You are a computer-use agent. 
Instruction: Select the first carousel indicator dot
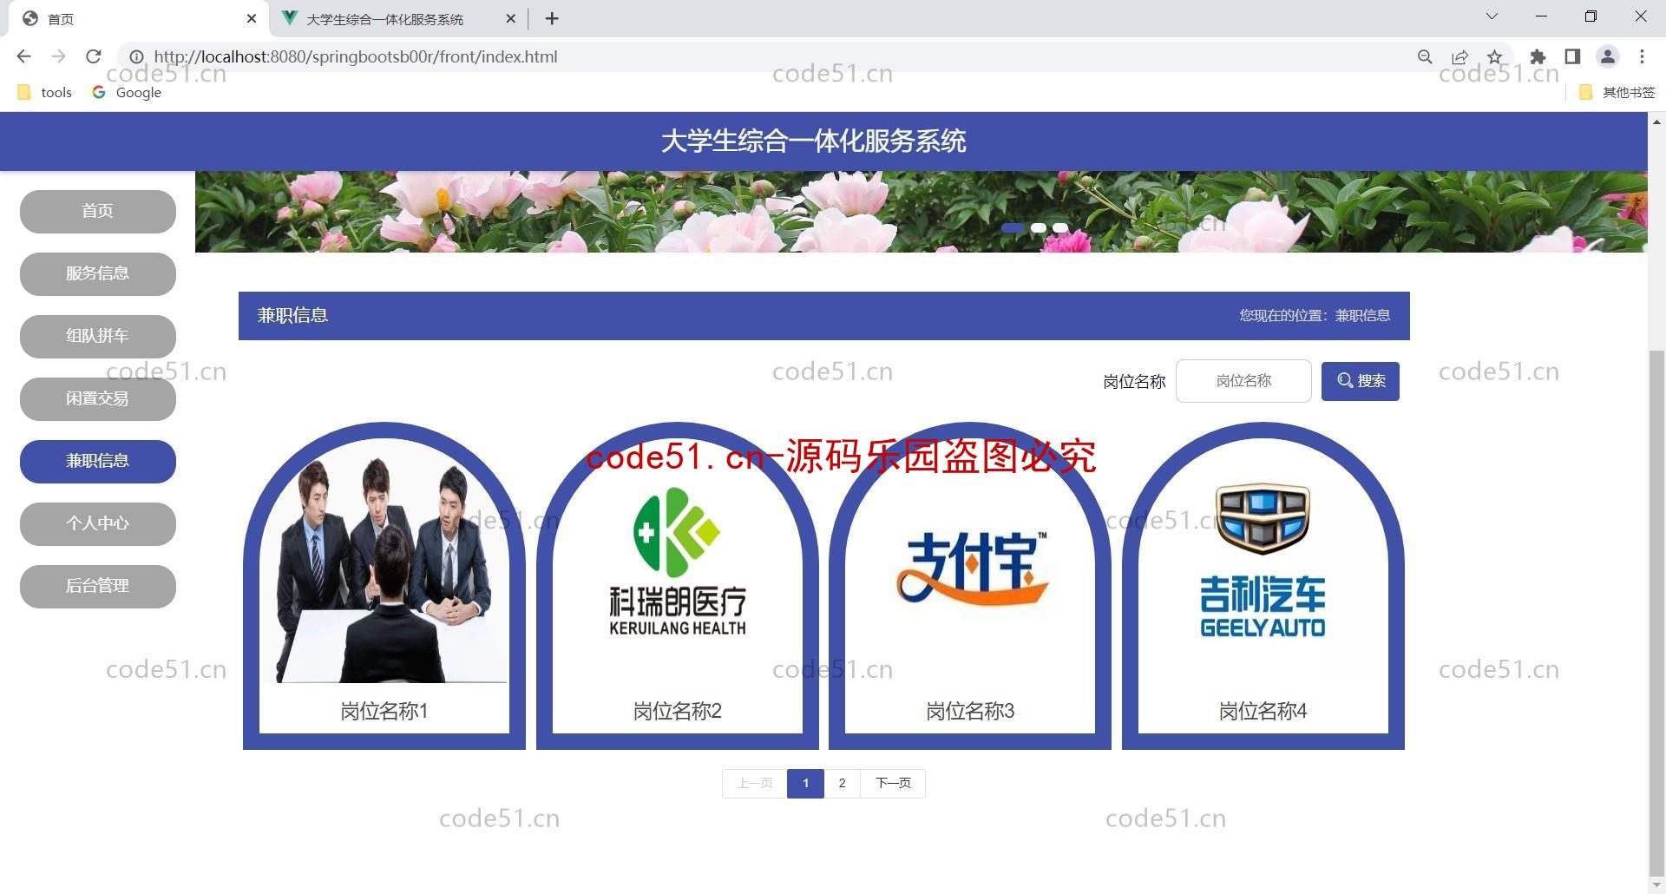(x=1013, y=228)
